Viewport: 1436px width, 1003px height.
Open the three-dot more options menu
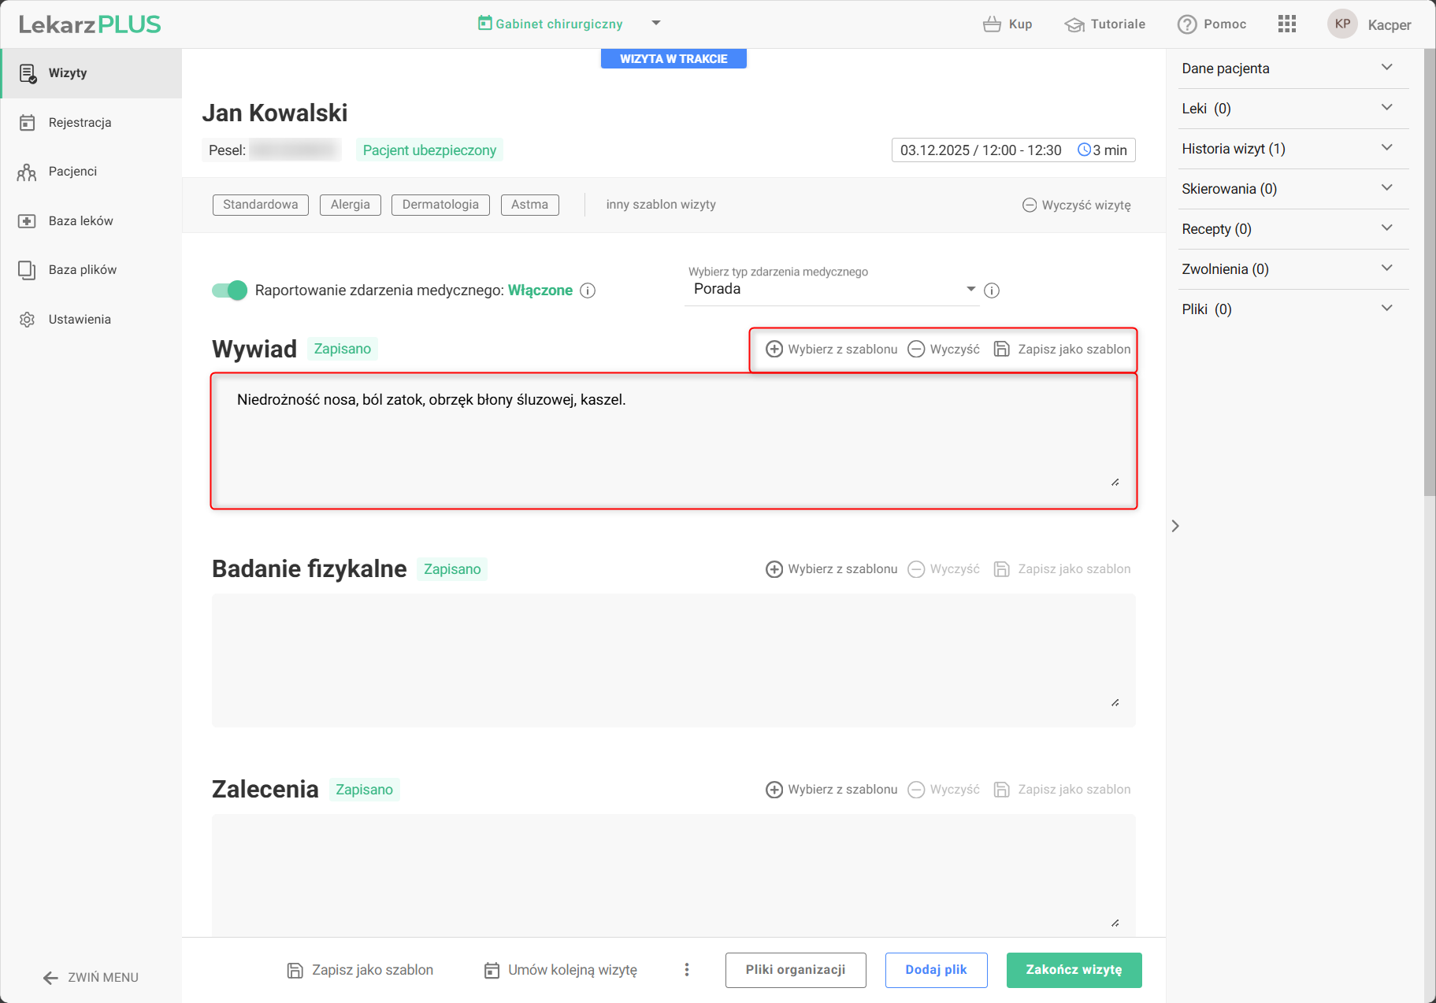pyautogui.click(x=687, y=970)
